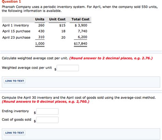Click the Ending inventory input field
This screenshot has height=140, width=162.
click(x=48, y=112)
